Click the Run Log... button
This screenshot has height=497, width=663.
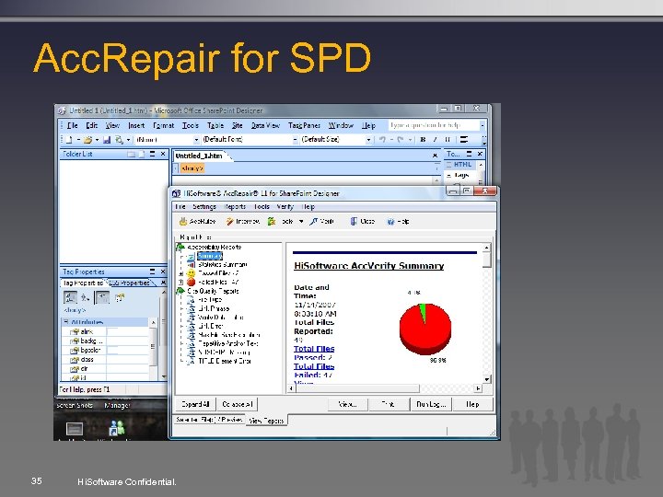point(431,404)
